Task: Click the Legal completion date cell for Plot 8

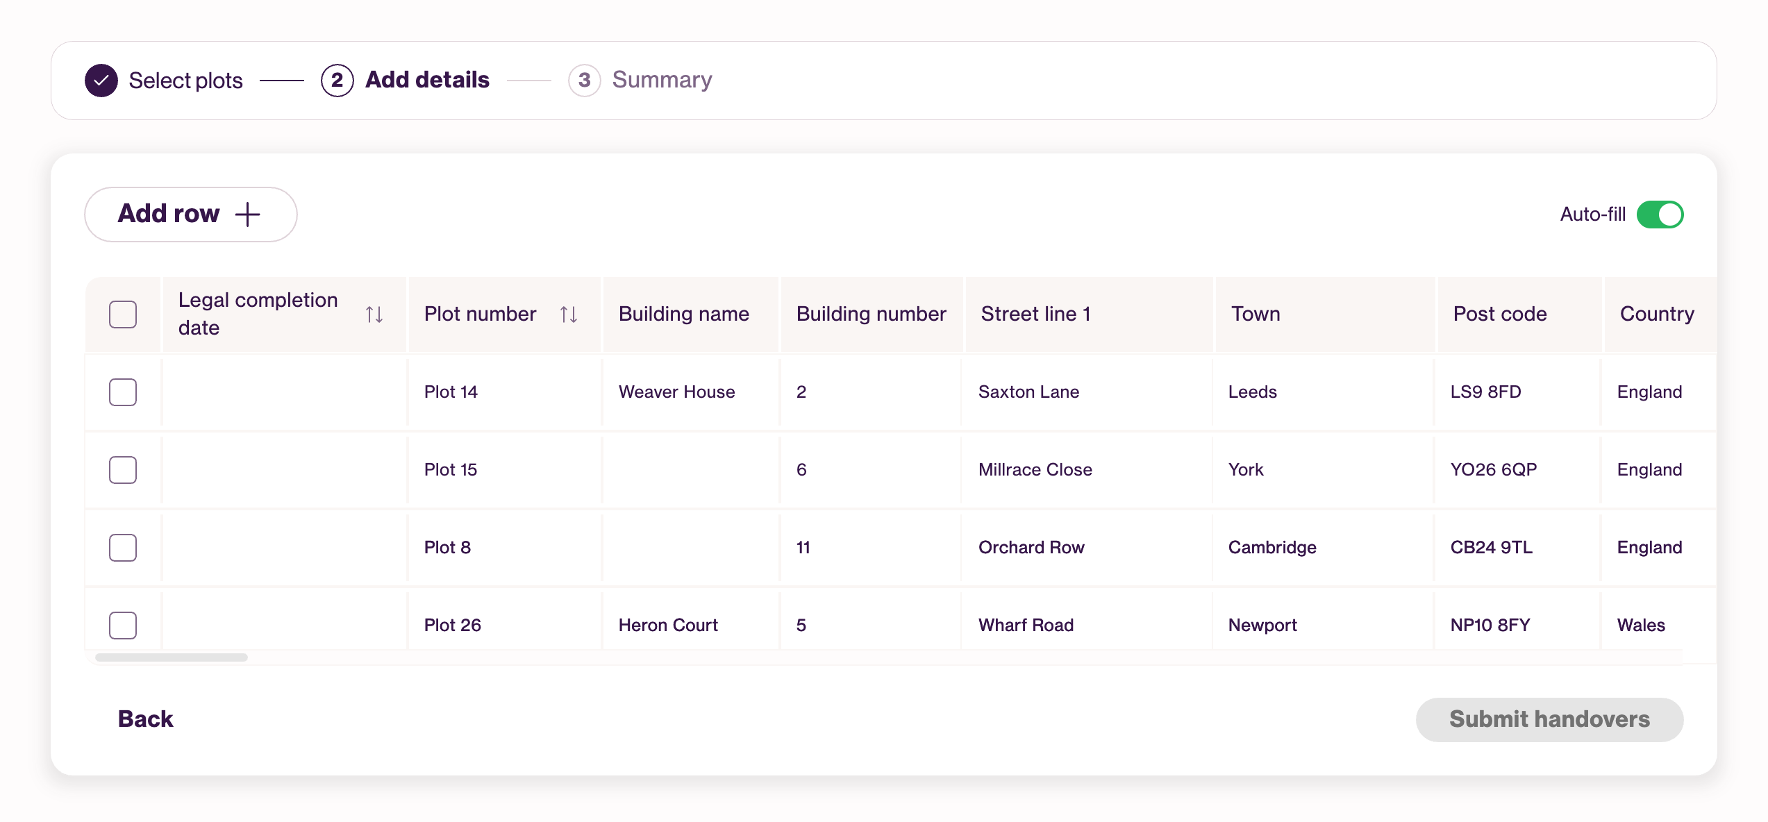Action: (284, 548)
